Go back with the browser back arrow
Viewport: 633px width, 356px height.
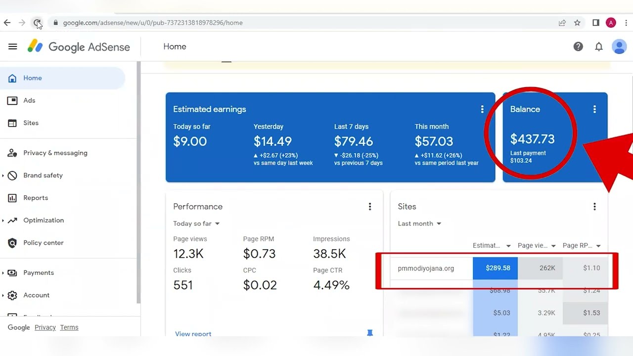7,23
